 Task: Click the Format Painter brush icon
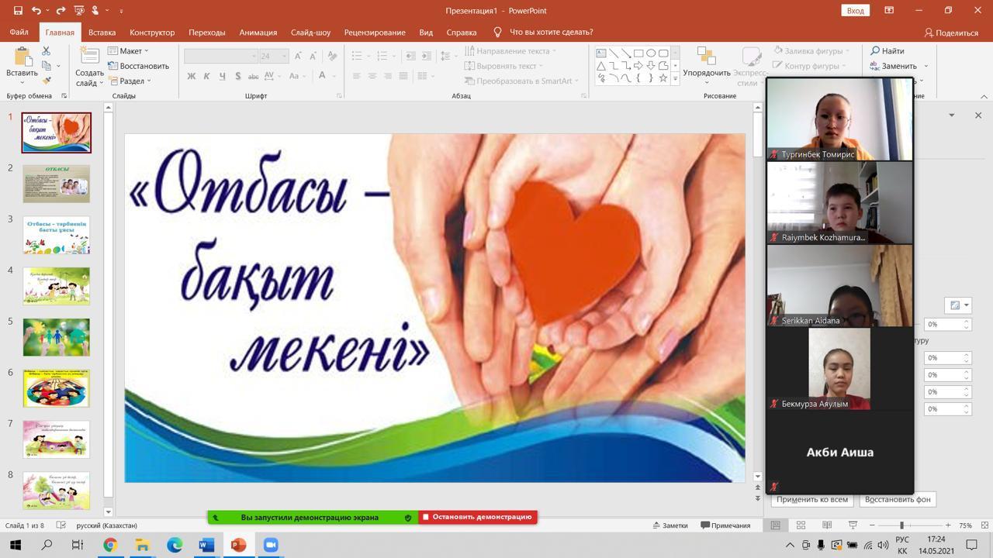(x=47, y=81)
